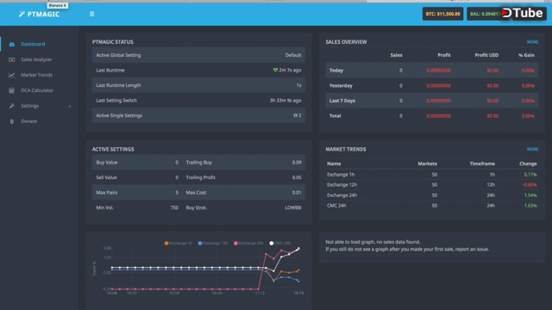Image resolution: width=552 pixels, height=310 pixels.
Task: Toggle CMC 24h white legend swatch
Action: click(x=272, y=243)
